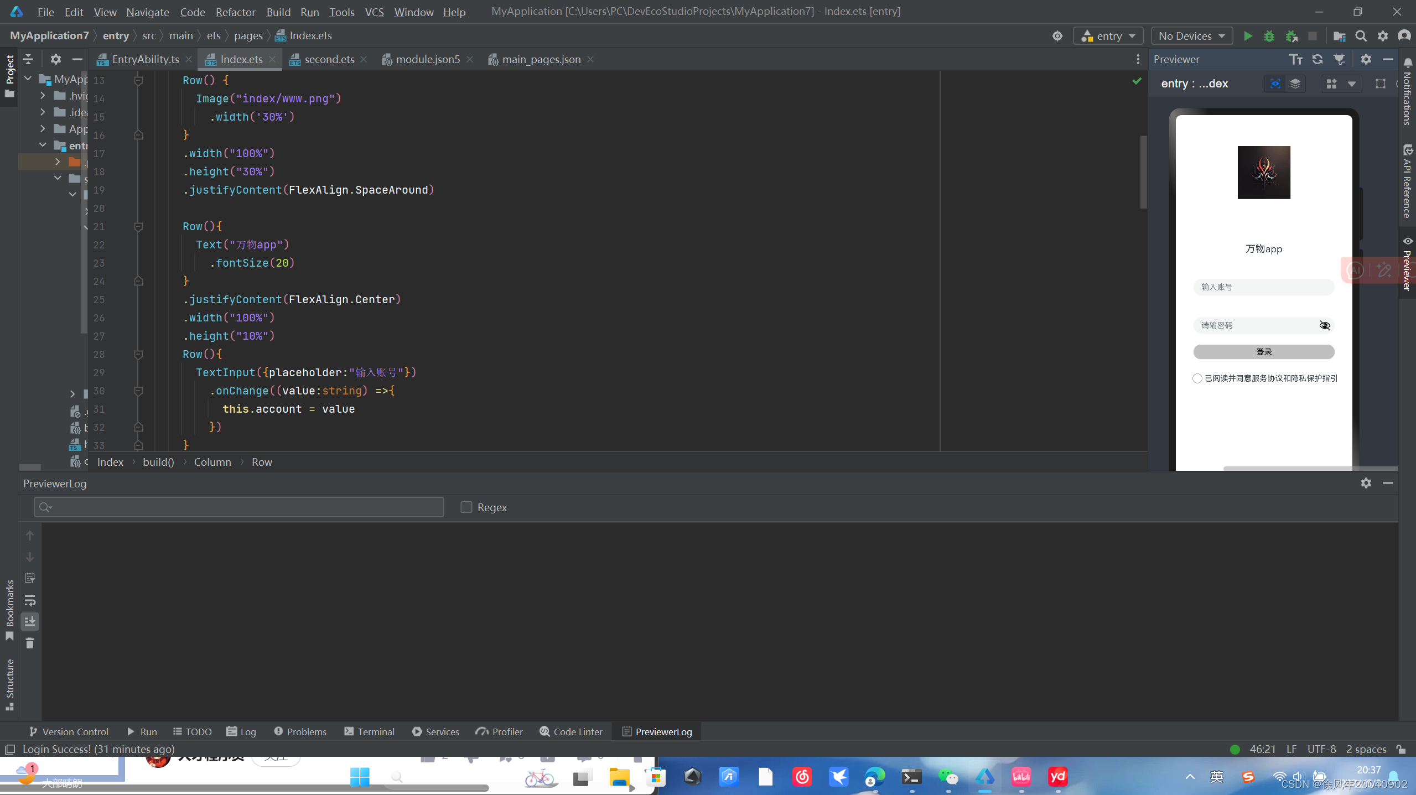Toggle soft-wrap in PreviewerLog panel
This screenshot has height=795, width=1416.
[30, 600]
